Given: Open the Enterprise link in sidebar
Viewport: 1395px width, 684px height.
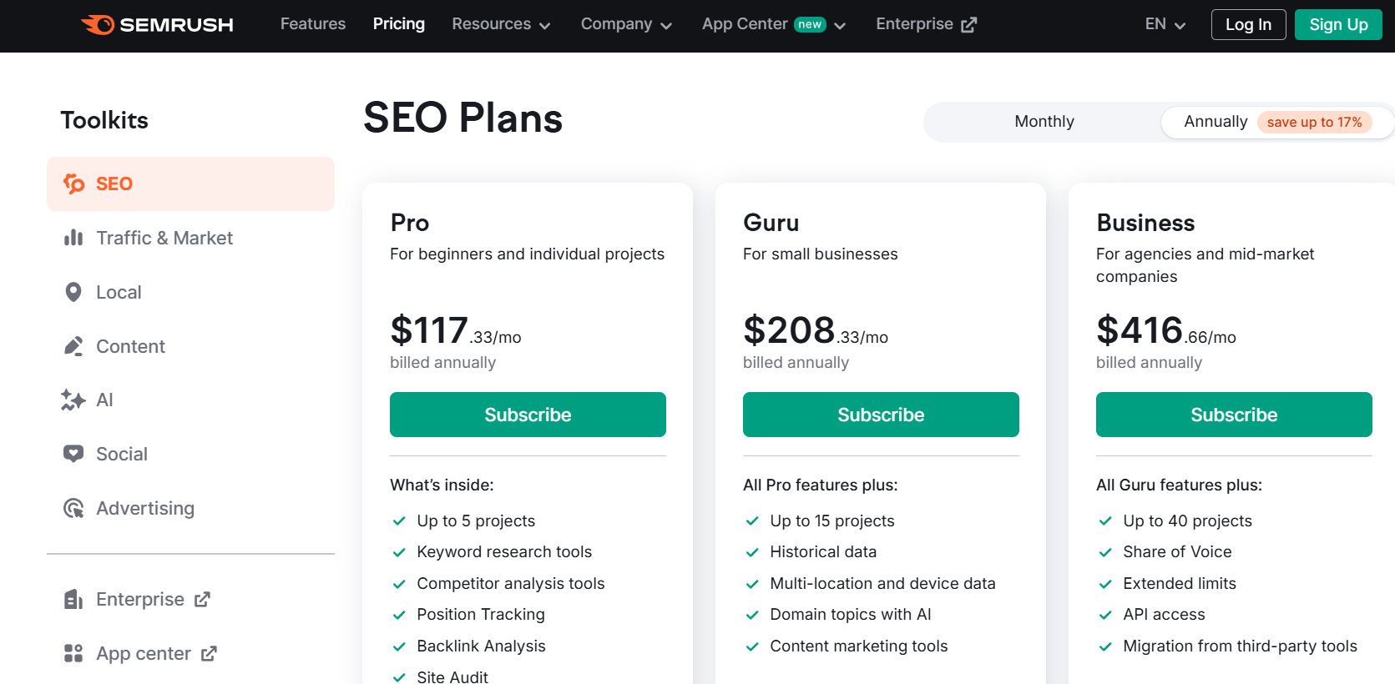Looking at the screenshot, I should click(138, 599).
